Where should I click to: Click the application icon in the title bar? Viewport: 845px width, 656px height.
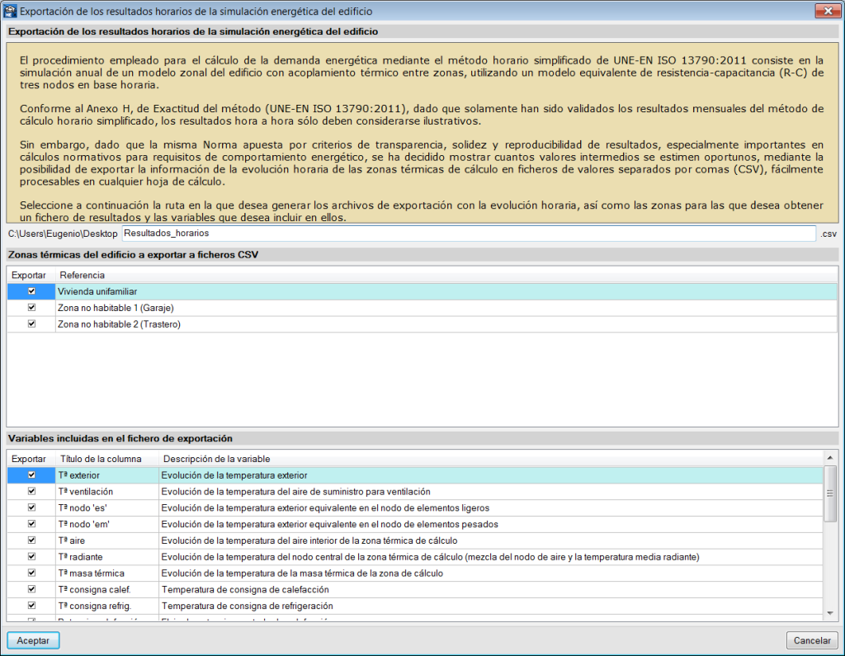tap(10, 11)
